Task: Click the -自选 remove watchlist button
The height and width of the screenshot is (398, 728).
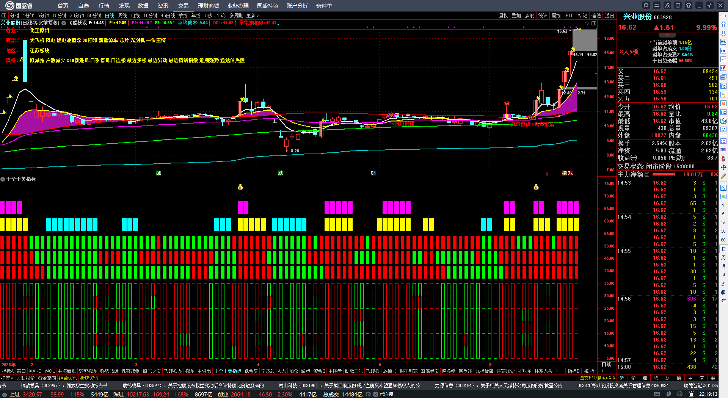Action: (x=596, y=16)
